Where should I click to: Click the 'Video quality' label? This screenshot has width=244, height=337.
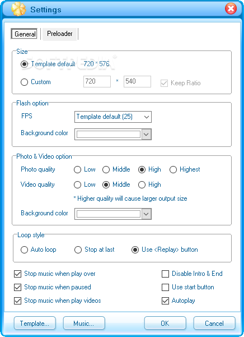pos(37,184)
